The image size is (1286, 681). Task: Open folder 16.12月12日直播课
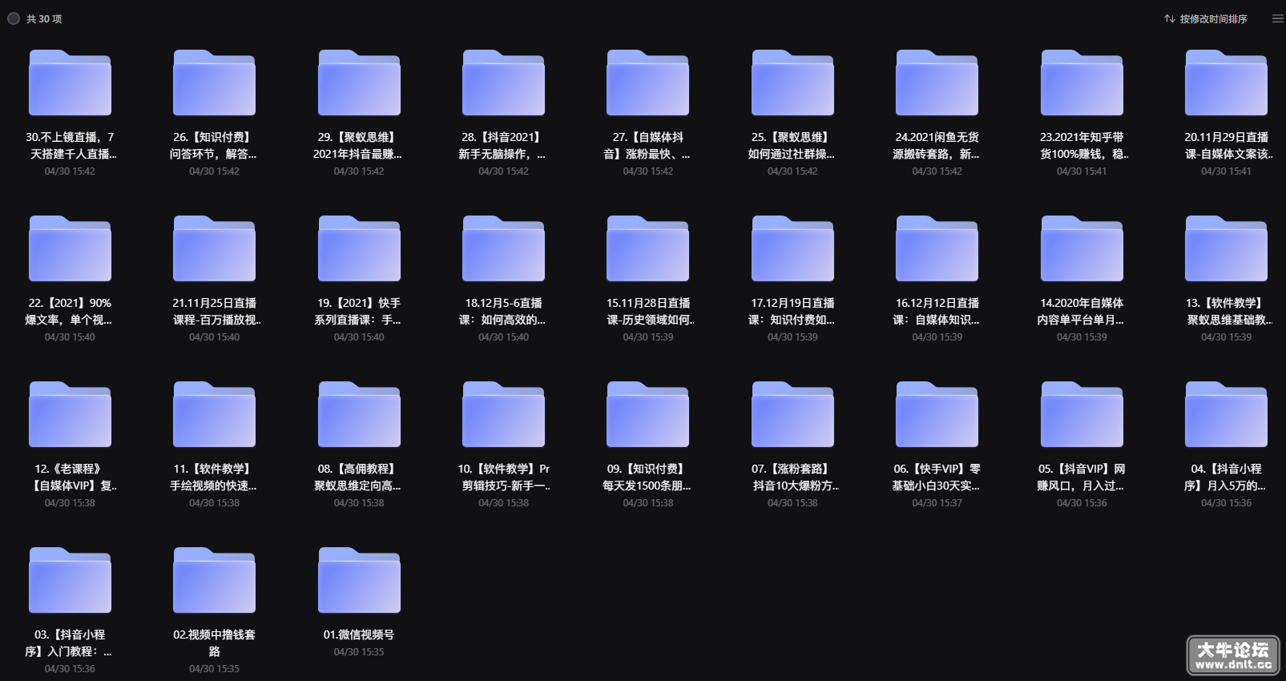point(937,248)
